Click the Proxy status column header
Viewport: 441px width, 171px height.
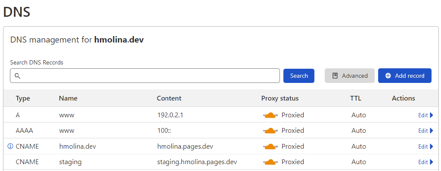(280, 98)
